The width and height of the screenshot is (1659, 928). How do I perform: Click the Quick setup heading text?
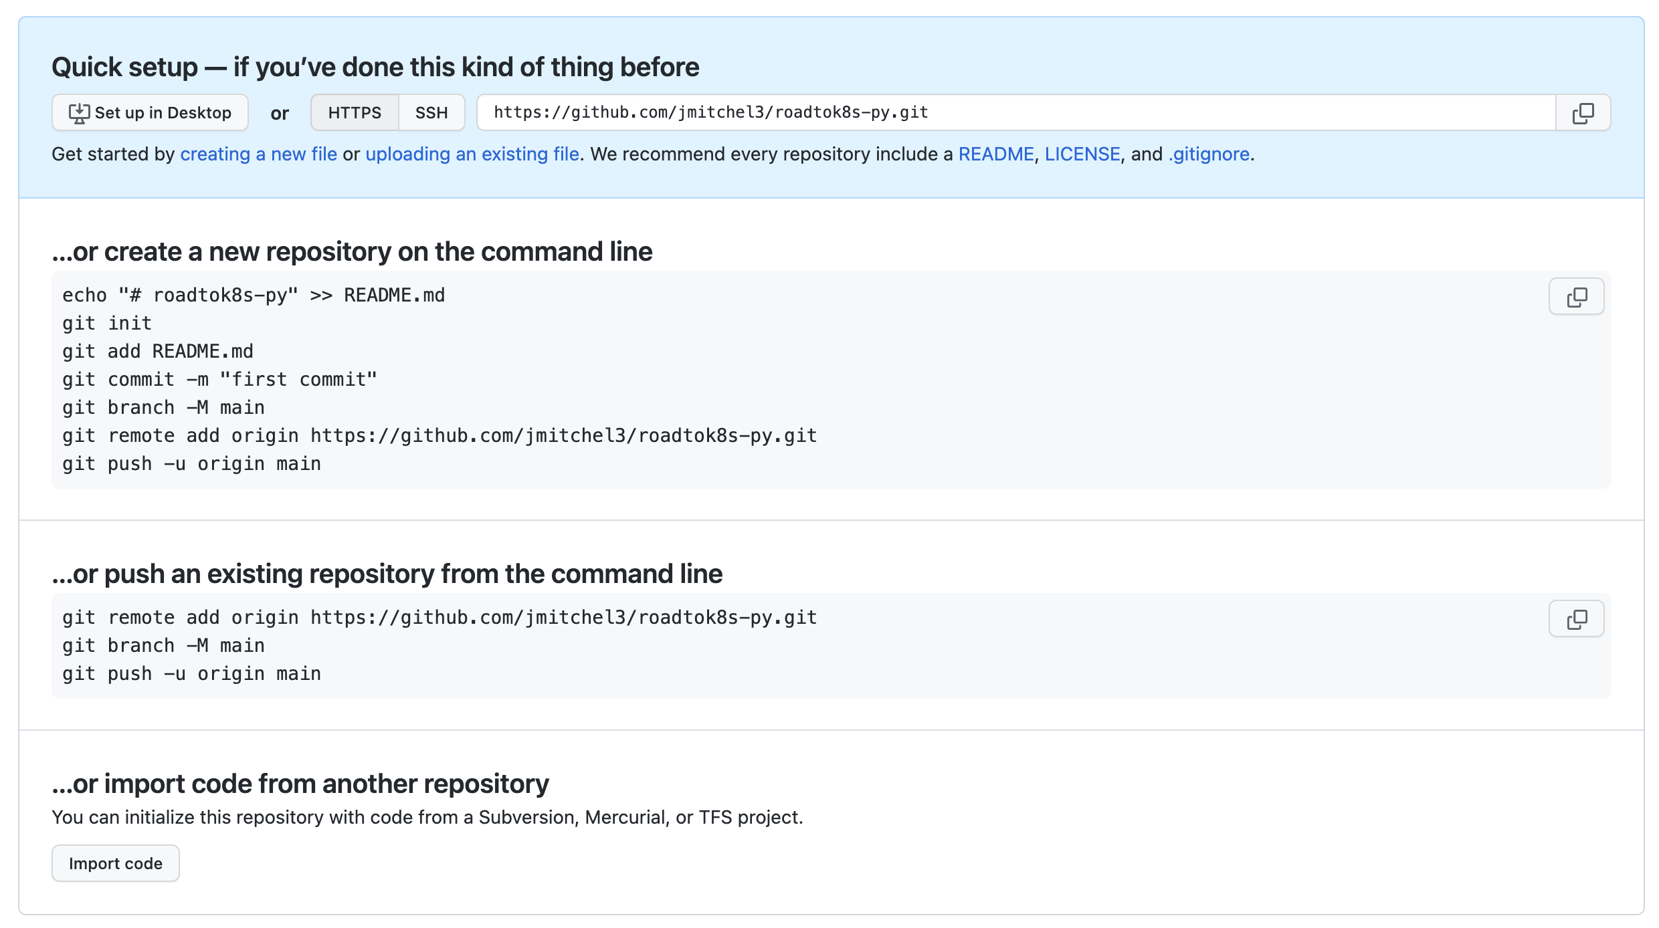pos(375,68)
